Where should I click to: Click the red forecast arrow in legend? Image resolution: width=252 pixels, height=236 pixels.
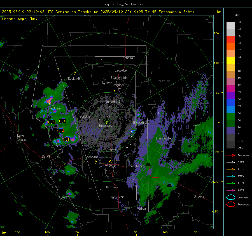click(x=231, y=155)
